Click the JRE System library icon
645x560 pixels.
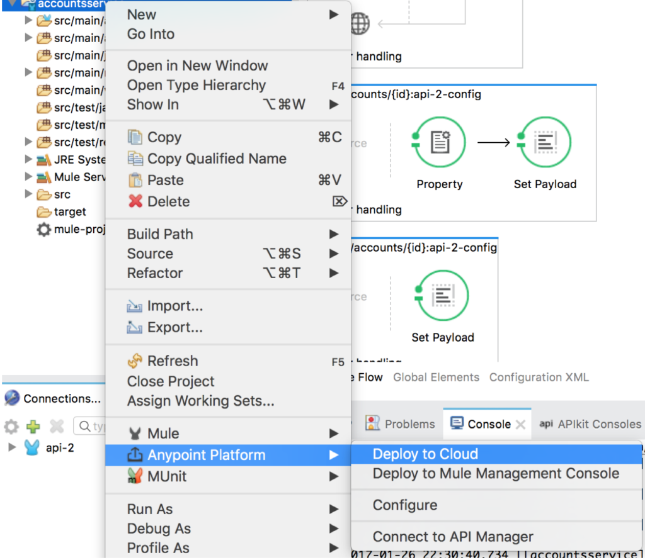click(x=43, y=160)
